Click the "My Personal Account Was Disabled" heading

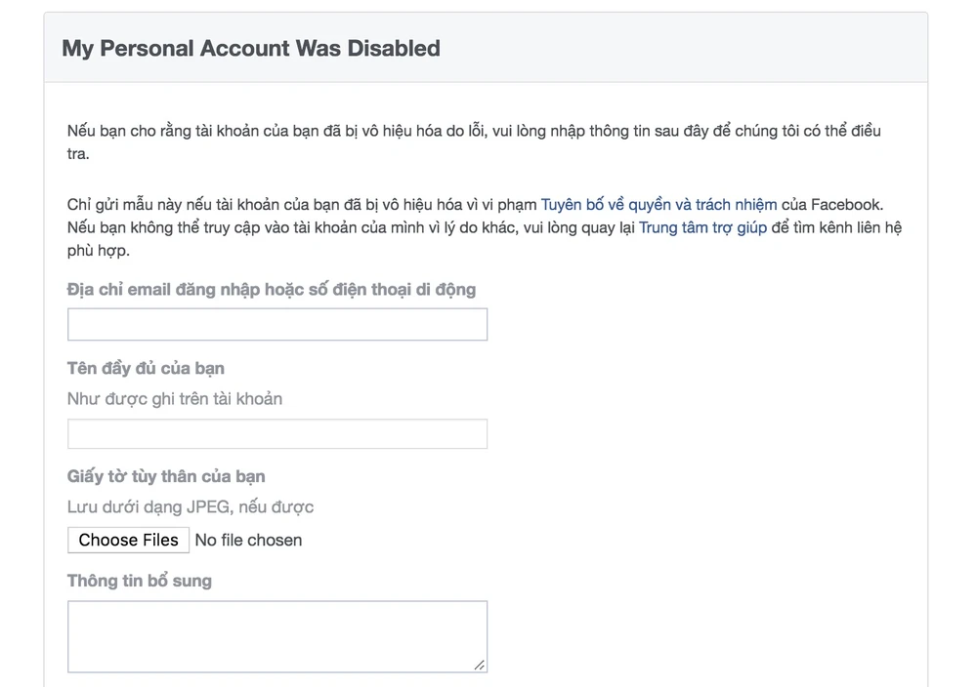251,48
